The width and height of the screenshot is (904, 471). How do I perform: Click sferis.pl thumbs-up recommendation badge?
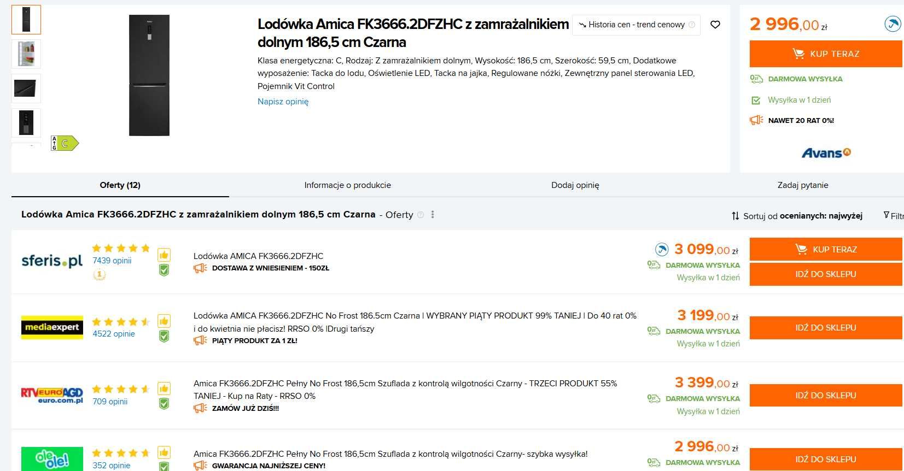pyautogui.click(x=164, y=255)
